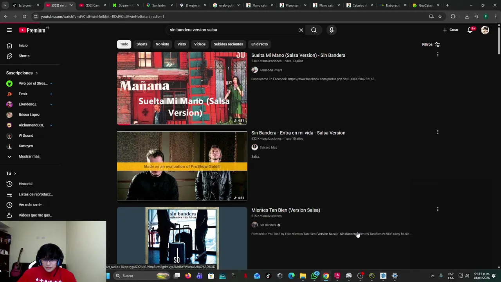Open more options for Entra en mi vida
Screen dimensions: 501x282
438,132
